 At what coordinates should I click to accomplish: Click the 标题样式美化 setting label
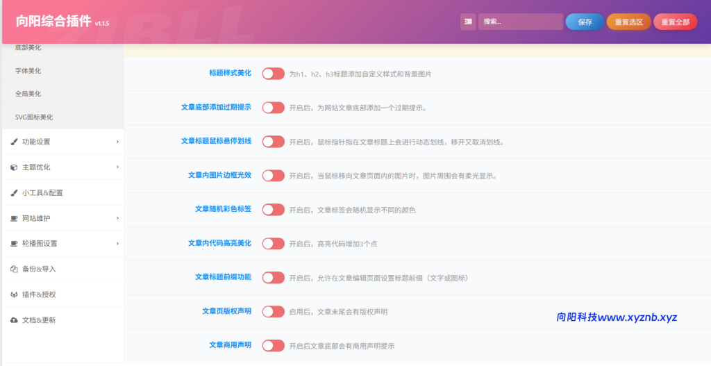coord(230,72)
